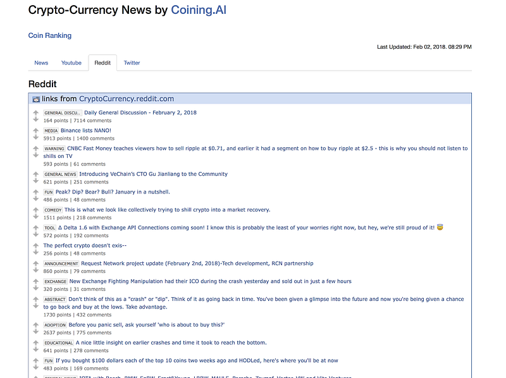Downvote the New Exchange Fighting Manipulation post
The width and height of the screenshot is (506, 378).
36,288
